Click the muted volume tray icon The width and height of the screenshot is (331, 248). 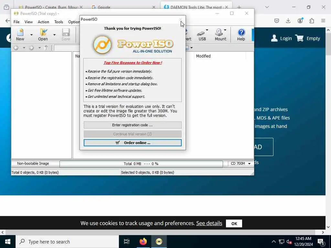point(289,242)
